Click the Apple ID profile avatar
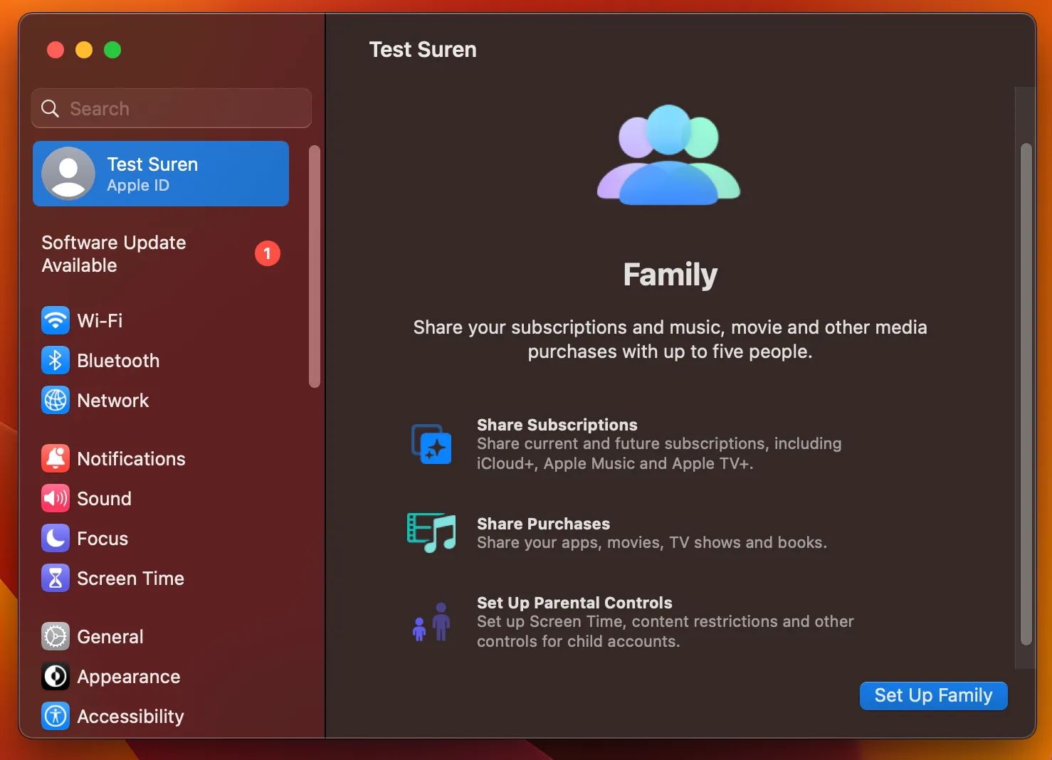This screenshot has width=1052, height=760. [68, 173]
